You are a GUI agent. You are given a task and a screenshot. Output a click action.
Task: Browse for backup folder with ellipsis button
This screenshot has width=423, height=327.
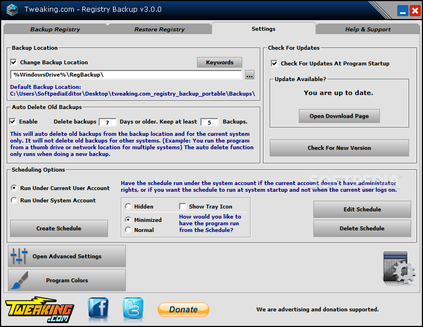[x=250, y=75]
